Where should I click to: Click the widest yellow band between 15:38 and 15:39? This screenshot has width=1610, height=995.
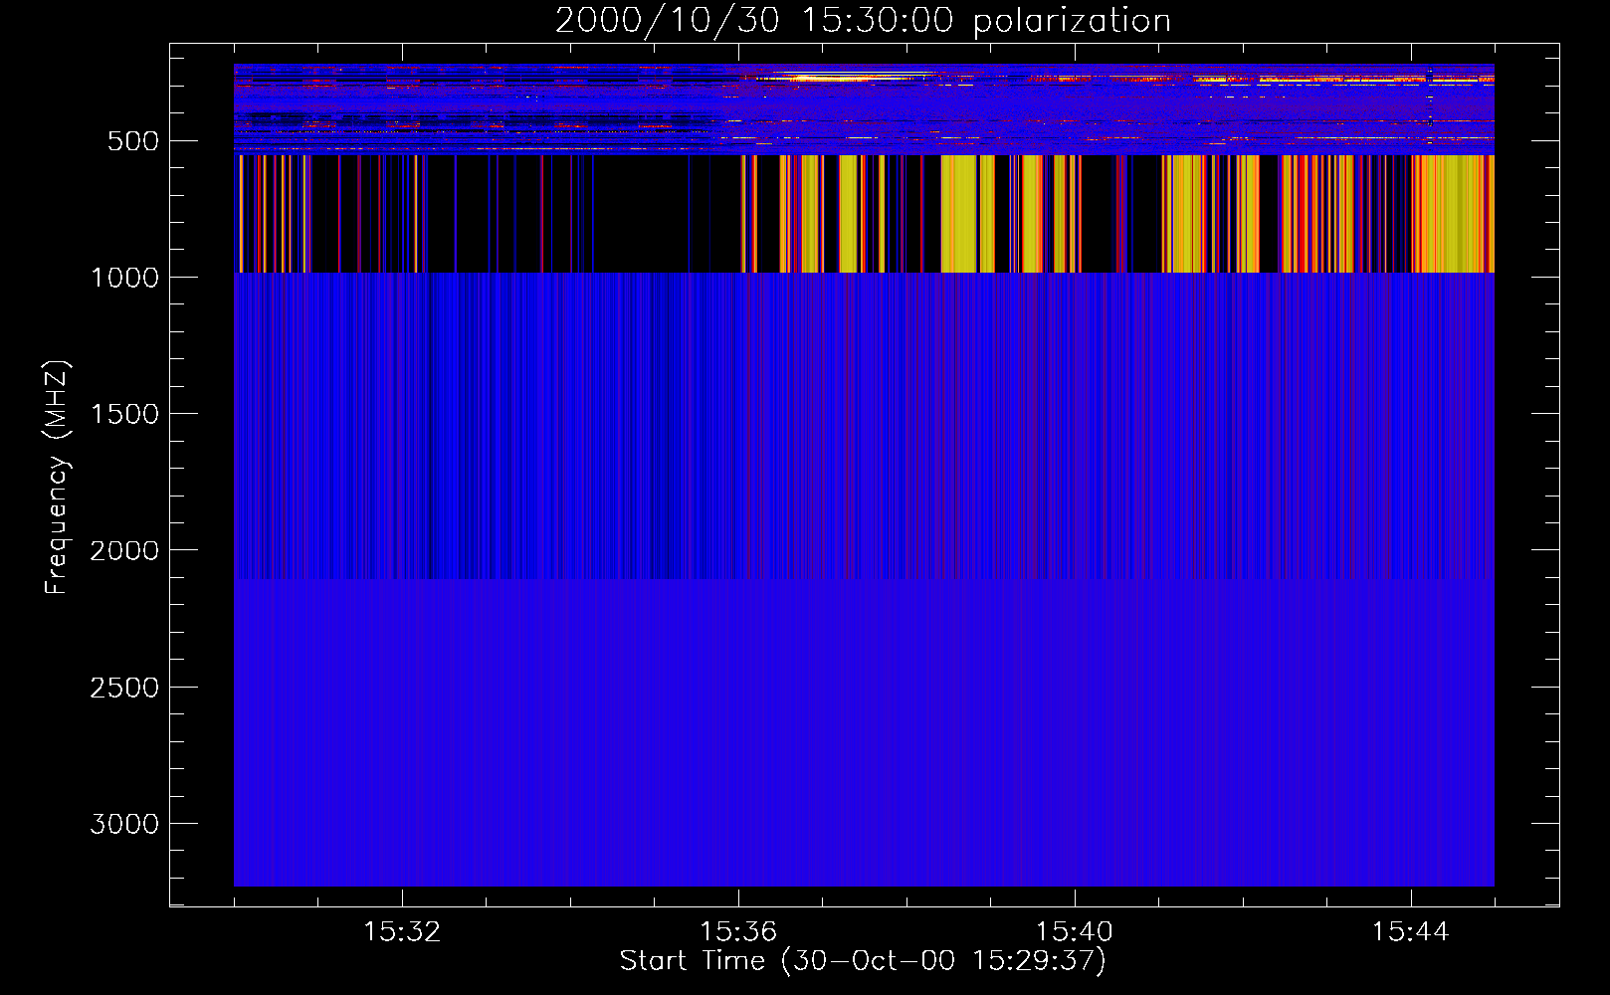959,214
